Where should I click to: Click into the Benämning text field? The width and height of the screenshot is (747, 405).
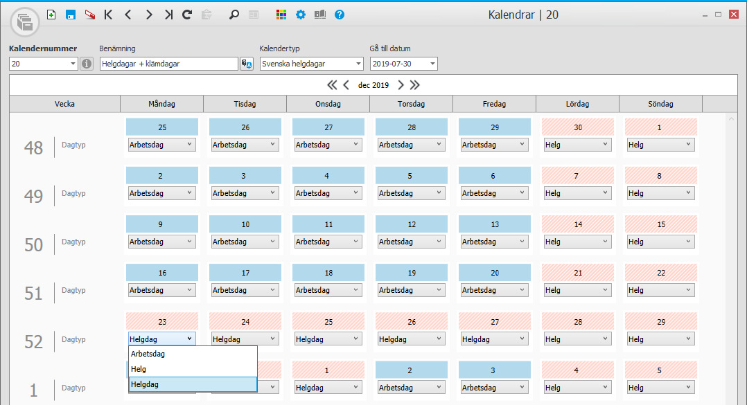point(168,64)
